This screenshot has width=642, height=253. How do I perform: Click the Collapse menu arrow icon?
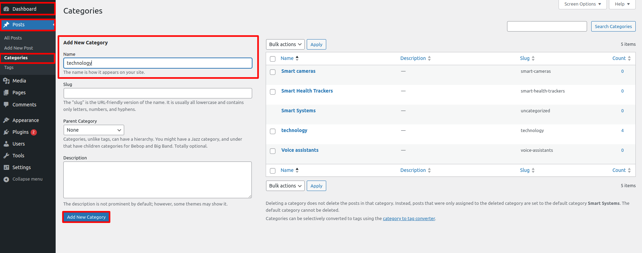(x=6, y=179)
